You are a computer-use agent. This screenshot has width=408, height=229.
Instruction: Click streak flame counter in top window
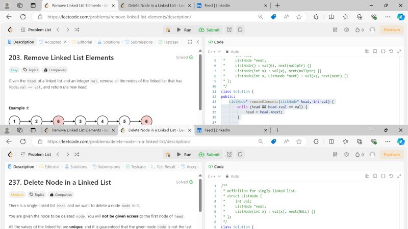(360, 30)
